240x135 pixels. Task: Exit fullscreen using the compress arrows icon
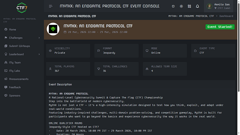173,6
